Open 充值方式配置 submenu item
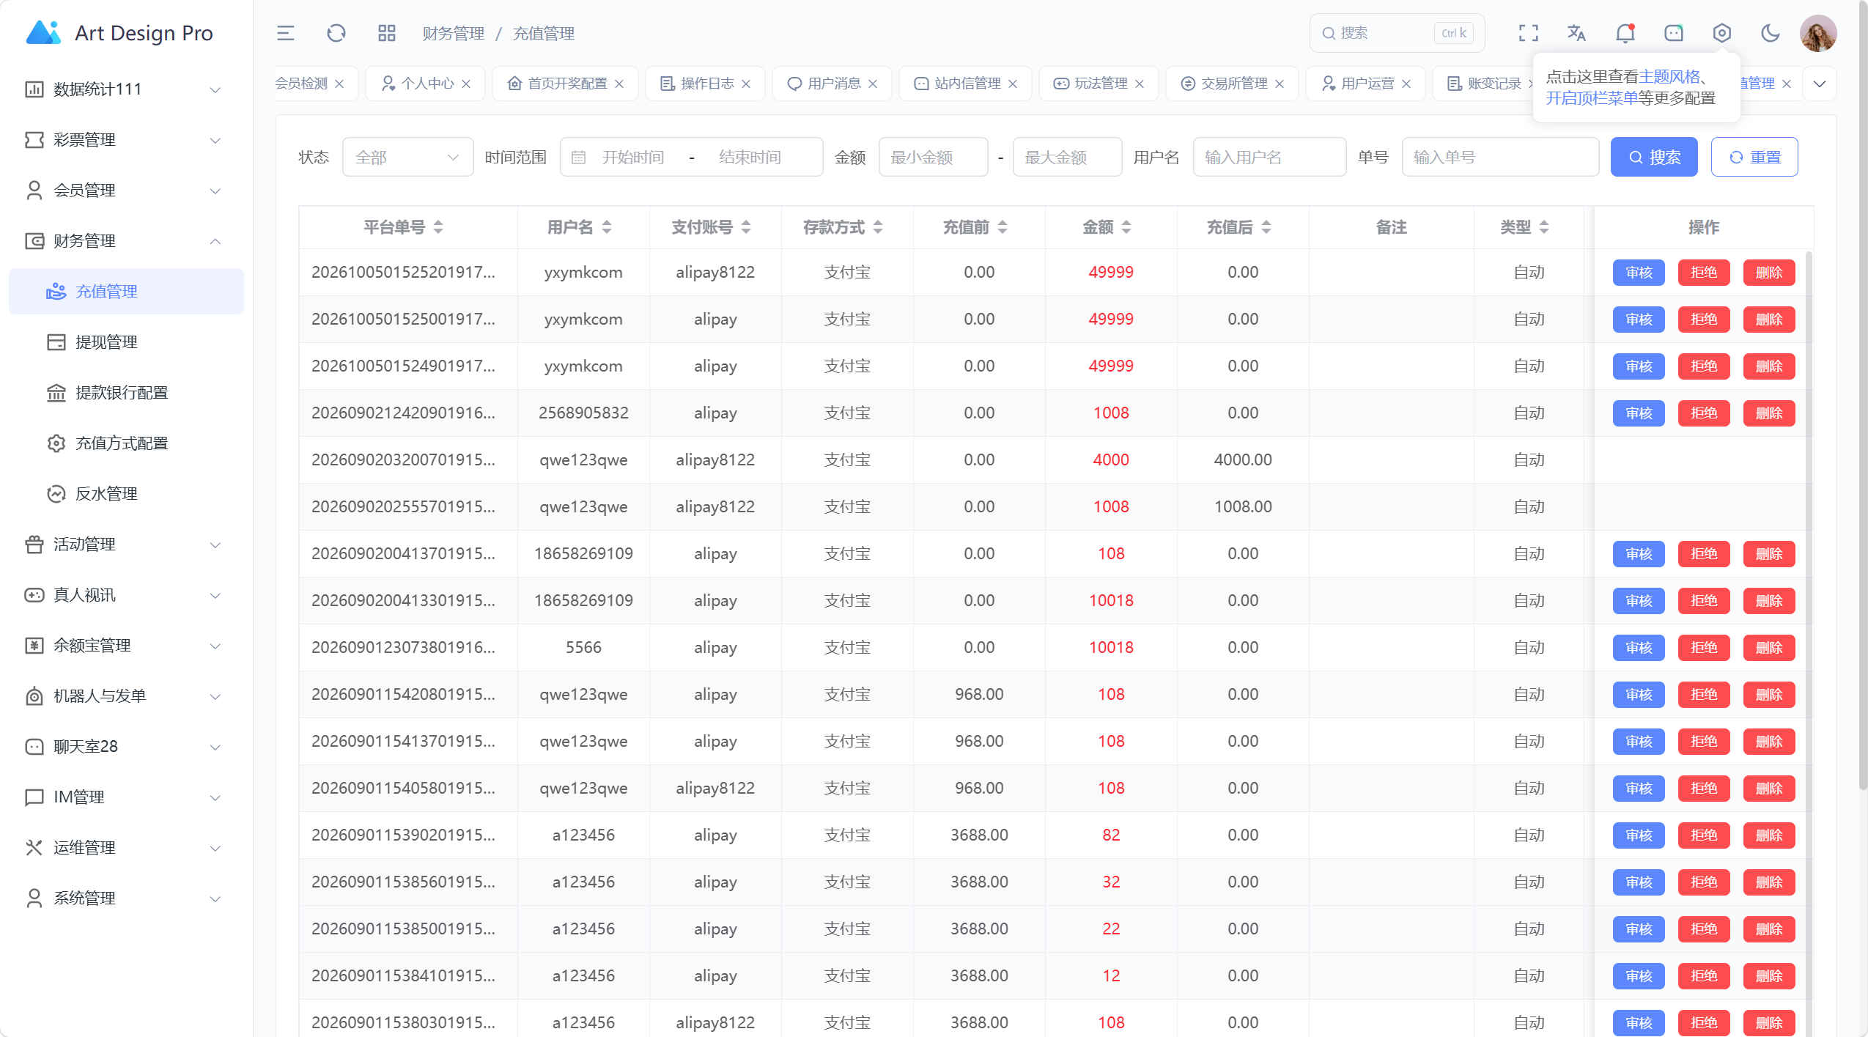Viewport: 1868px width, 1037px height. pos(126,443)
